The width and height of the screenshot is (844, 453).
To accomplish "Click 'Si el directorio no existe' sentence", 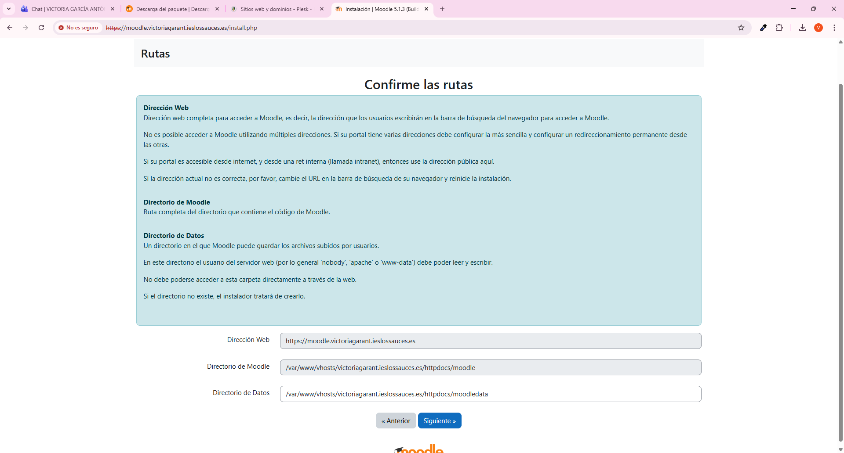I will coord(224,296).
